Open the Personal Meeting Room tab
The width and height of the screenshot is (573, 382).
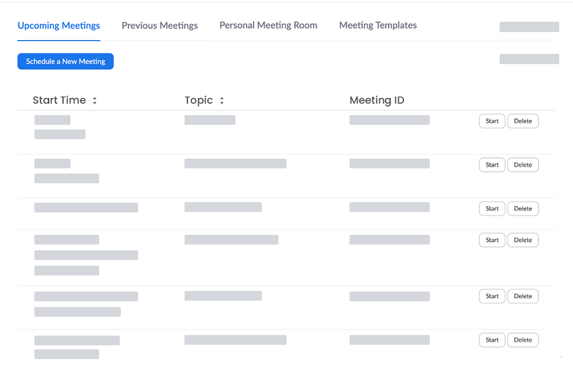(268, 25)
